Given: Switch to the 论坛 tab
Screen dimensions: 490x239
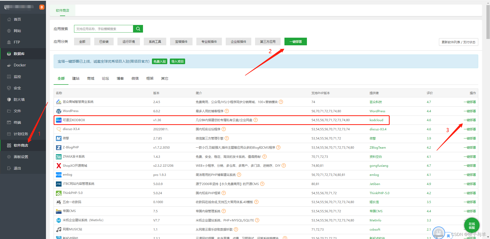Looking at the screenshot, I should tap(105, 78).
